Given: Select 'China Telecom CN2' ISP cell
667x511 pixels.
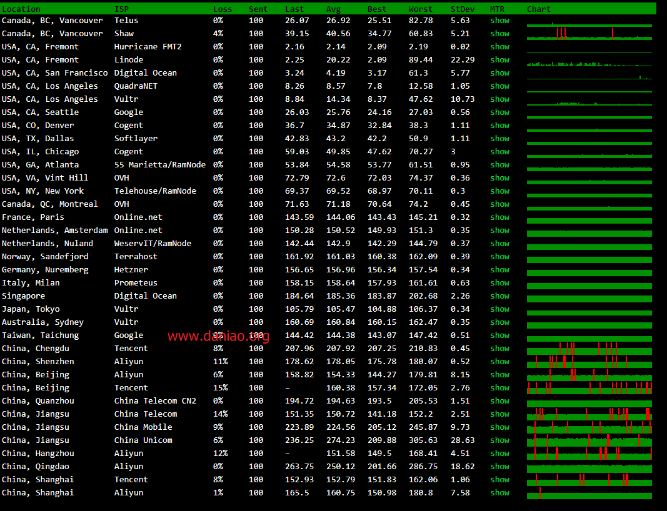Looking at the screenshot, I should (155, 401).
